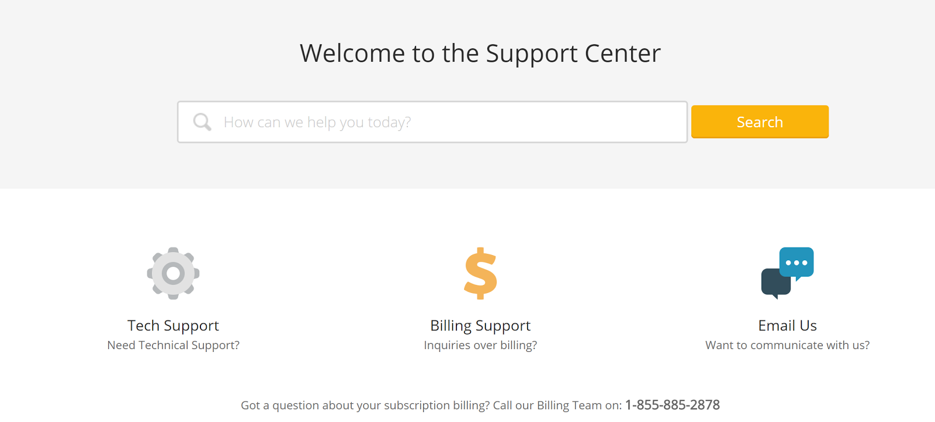Click the 'Welcome to the Support Center' heading
The height and width of the screenshot is (422, 935).
coord(480,54)
